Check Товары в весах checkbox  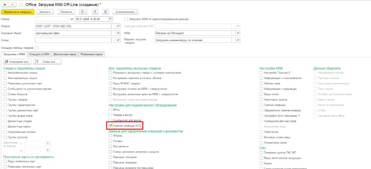point(110,115)
